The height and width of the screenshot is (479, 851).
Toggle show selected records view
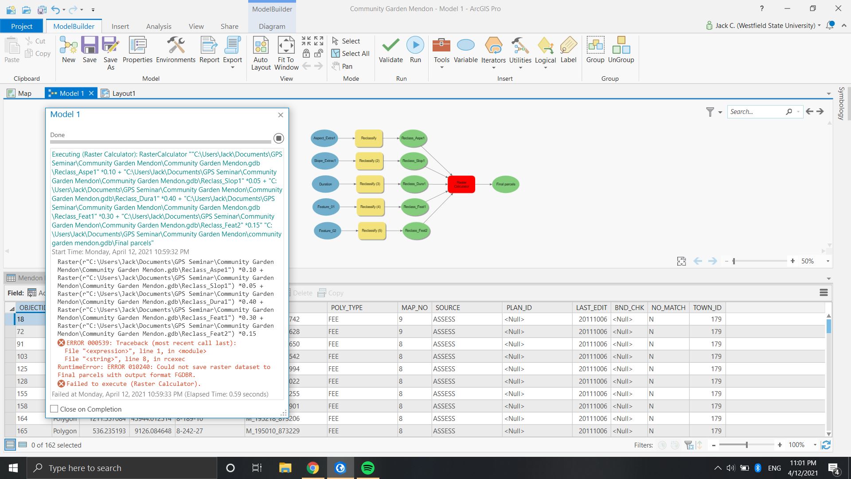pos(23,444)
